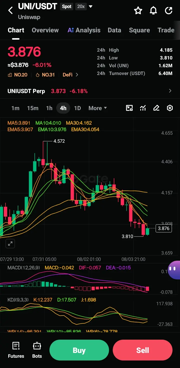The height and width of the screenshot is (368, 180).
Task: Open the Trade tab
Action: click(x=166, y=30)
